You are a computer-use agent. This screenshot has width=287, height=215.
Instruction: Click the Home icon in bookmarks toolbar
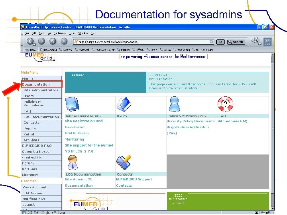pos(31,50)
